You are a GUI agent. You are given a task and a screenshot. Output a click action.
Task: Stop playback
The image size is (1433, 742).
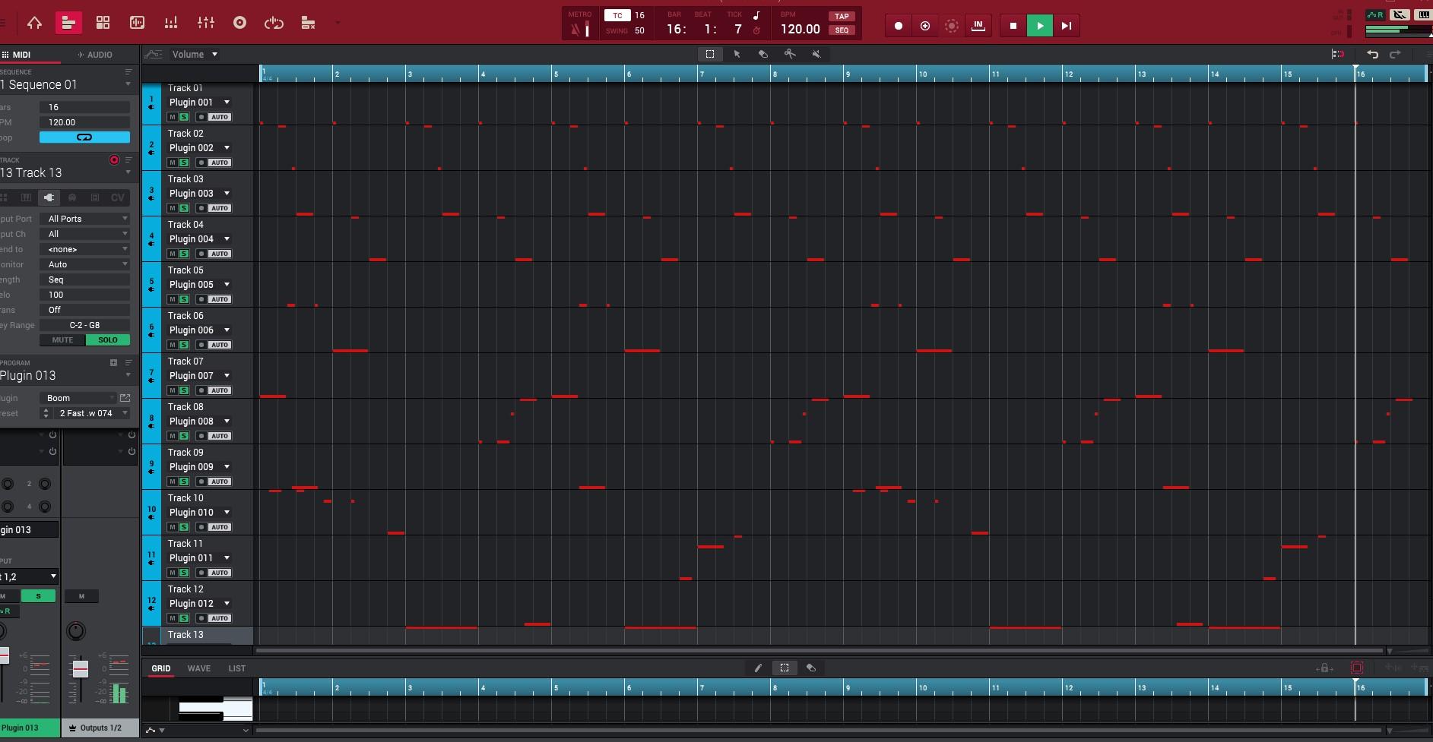coord(1013,26)
